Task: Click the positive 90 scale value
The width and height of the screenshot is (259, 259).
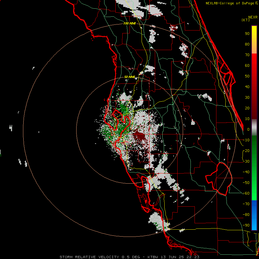Action: click(247, 34)
